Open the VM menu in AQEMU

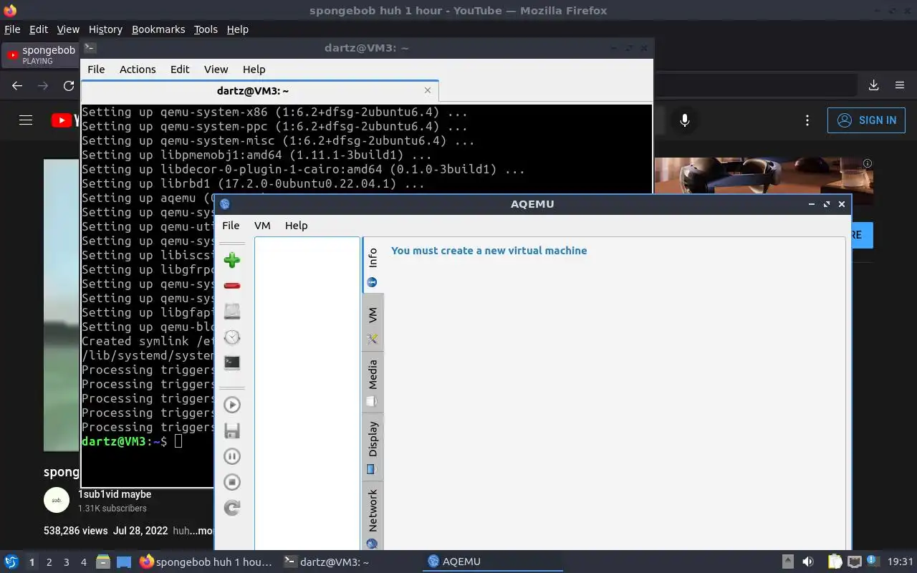coord(262,225)
